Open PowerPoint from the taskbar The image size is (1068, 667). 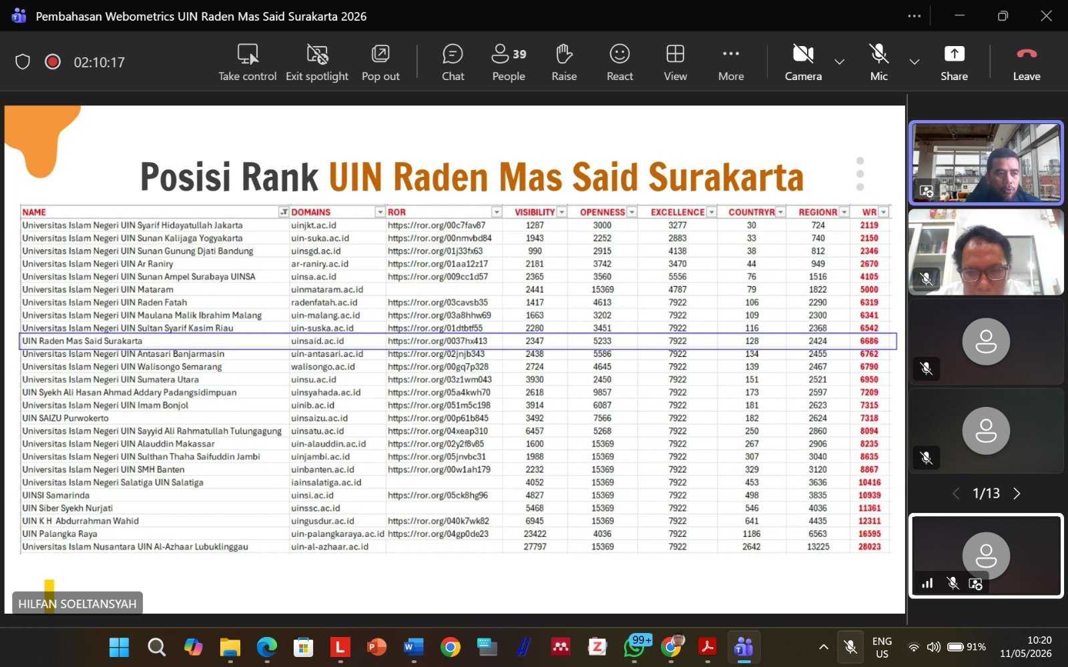[376, 647]
